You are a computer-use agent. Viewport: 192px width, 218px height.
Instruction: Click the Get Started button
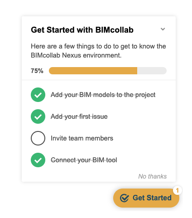coord(146,198)
